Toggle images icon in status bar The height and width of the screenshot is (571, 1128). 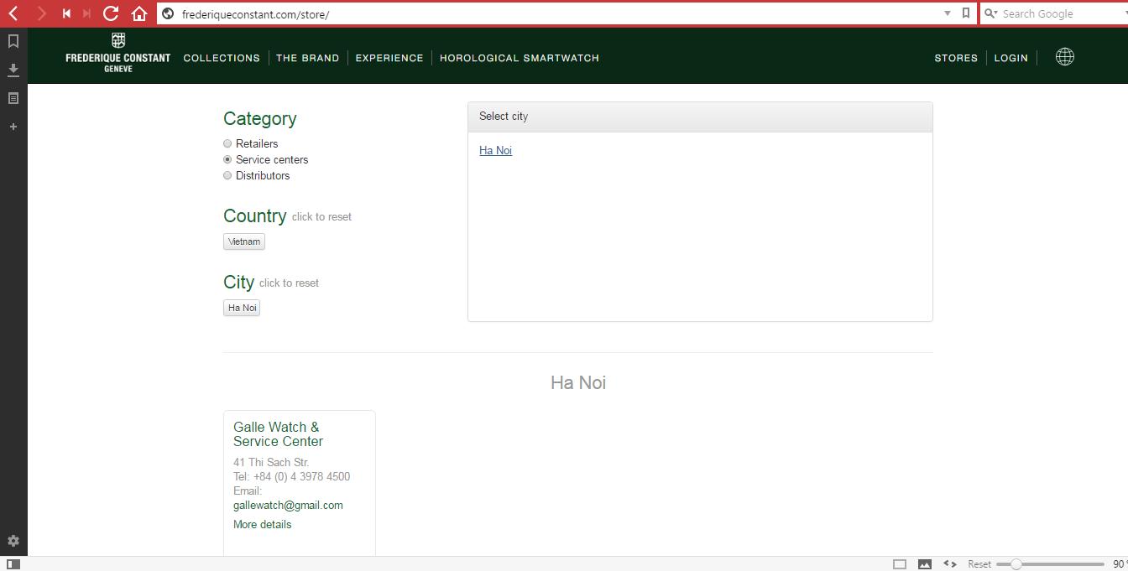pos(925,564)
